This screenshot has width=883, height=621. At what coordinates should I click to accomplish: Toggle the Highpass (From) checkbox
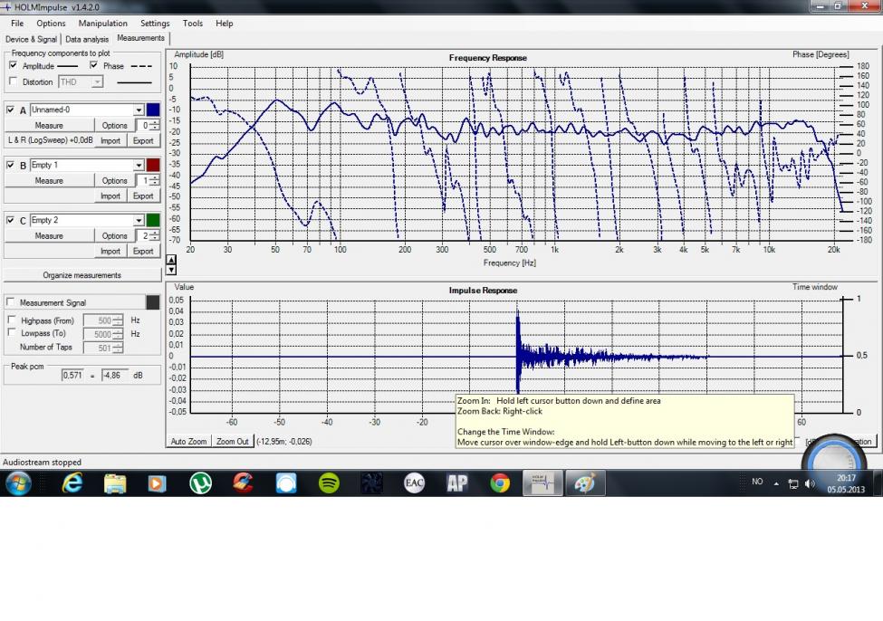[x=12, y=320]
